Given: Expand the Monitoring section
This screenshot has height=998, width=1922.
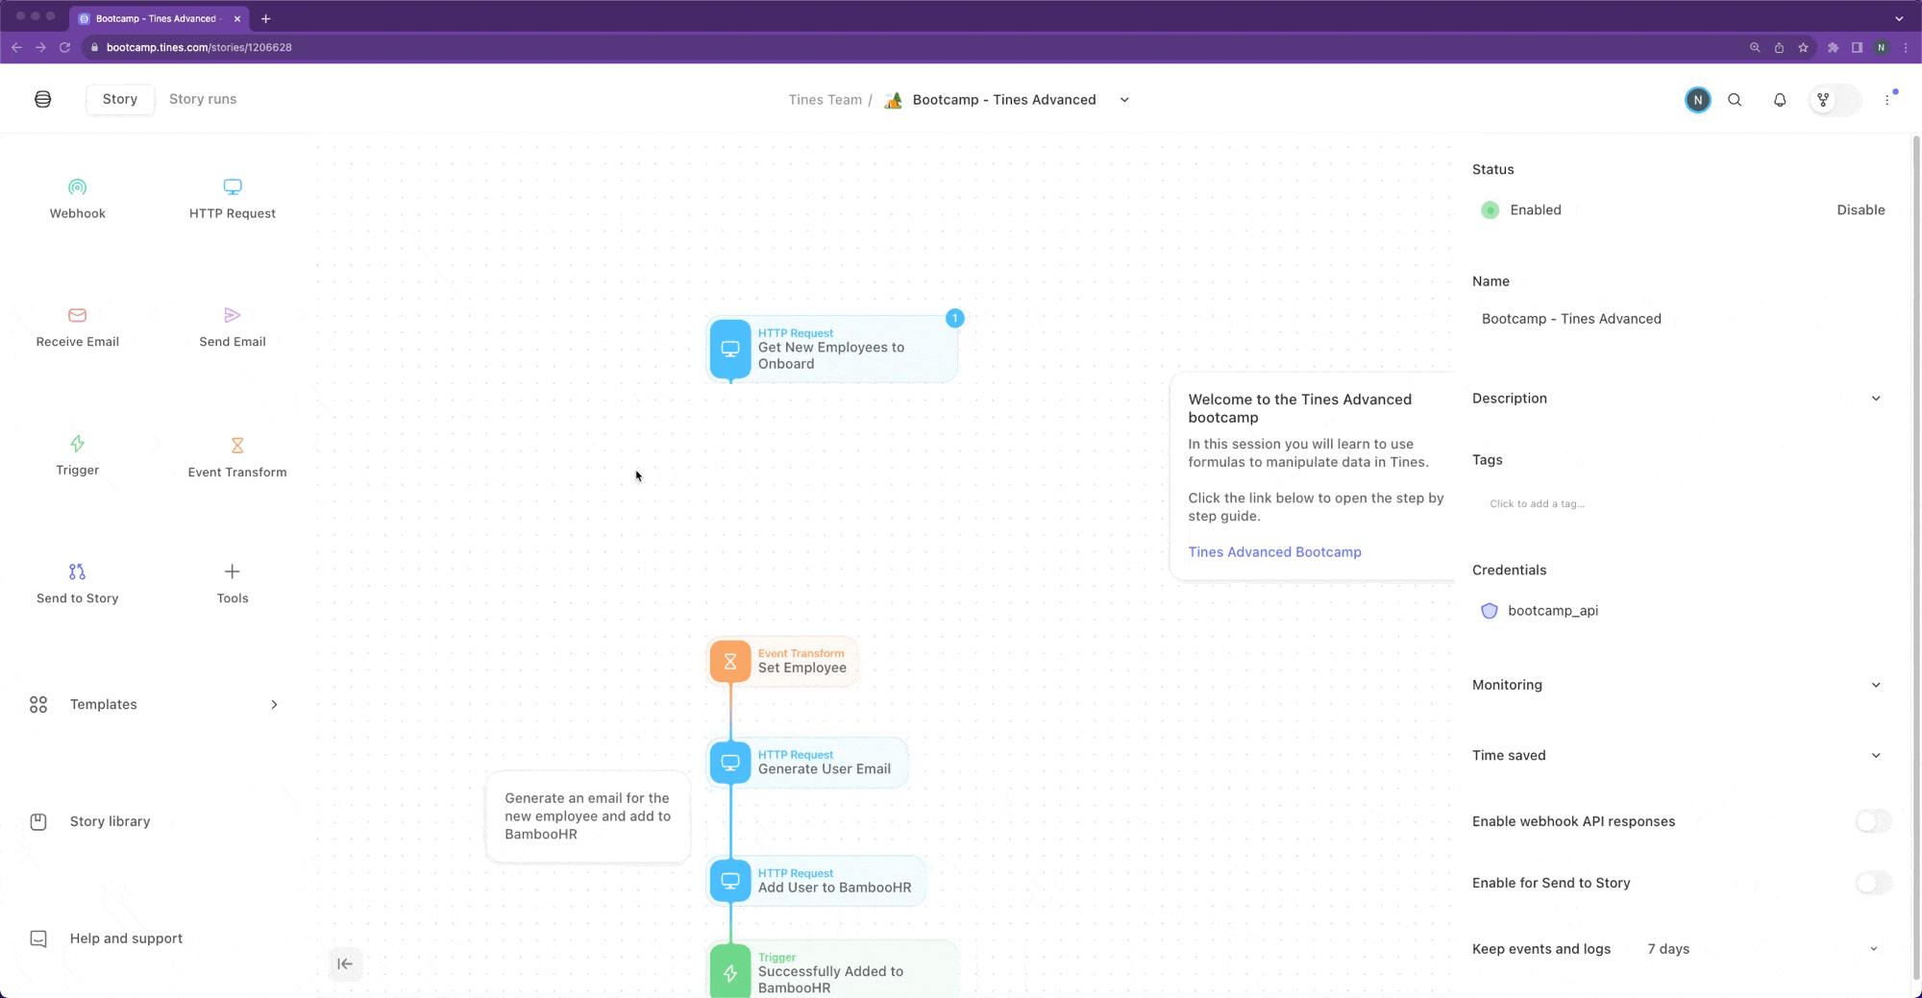Looking at the screenshot, I should point(1677,685).
